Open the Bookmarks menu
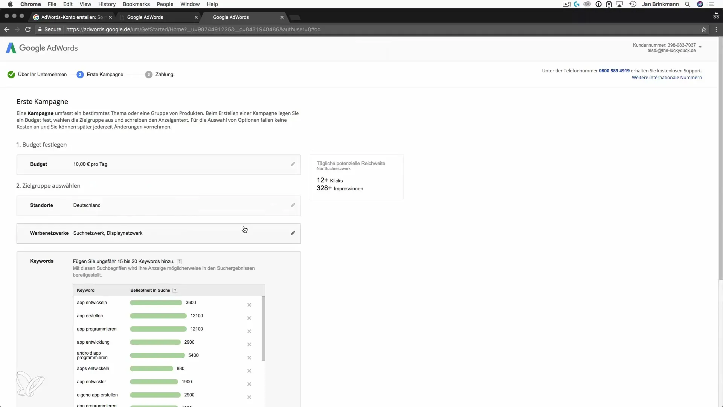Screen dimensions: 723x407 coord(136,4)
